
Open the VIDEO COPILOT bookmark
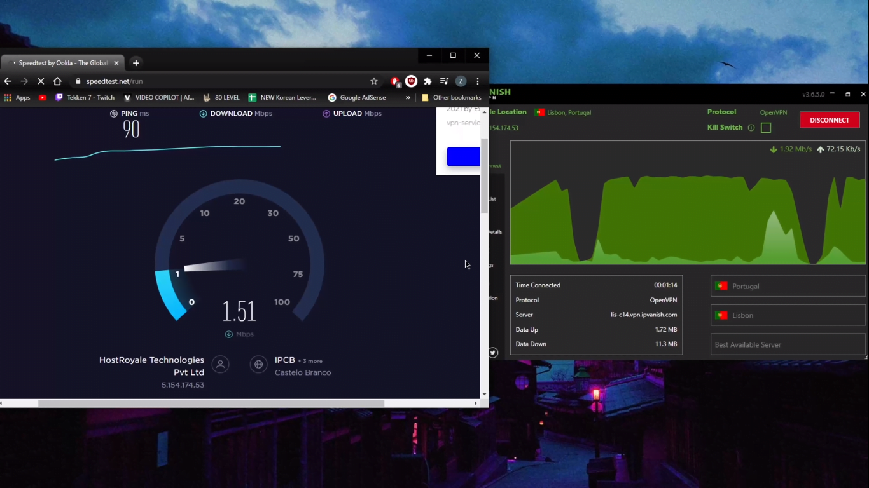click(x=159, y=98)
